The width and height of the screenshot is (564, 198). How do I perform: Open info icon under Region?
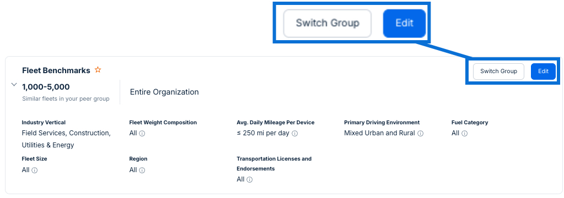point(142,170)
